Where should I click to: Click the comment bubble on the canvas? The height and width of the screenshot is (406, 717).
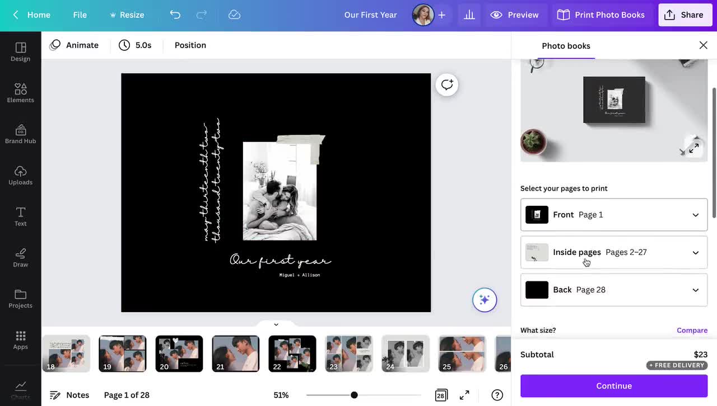pos(446,84)
